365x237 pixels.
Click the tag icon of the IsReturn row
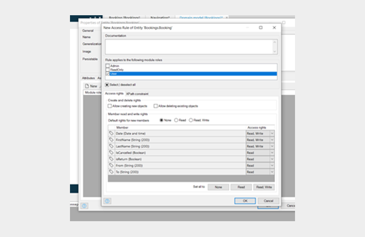(x=111, y=159)
